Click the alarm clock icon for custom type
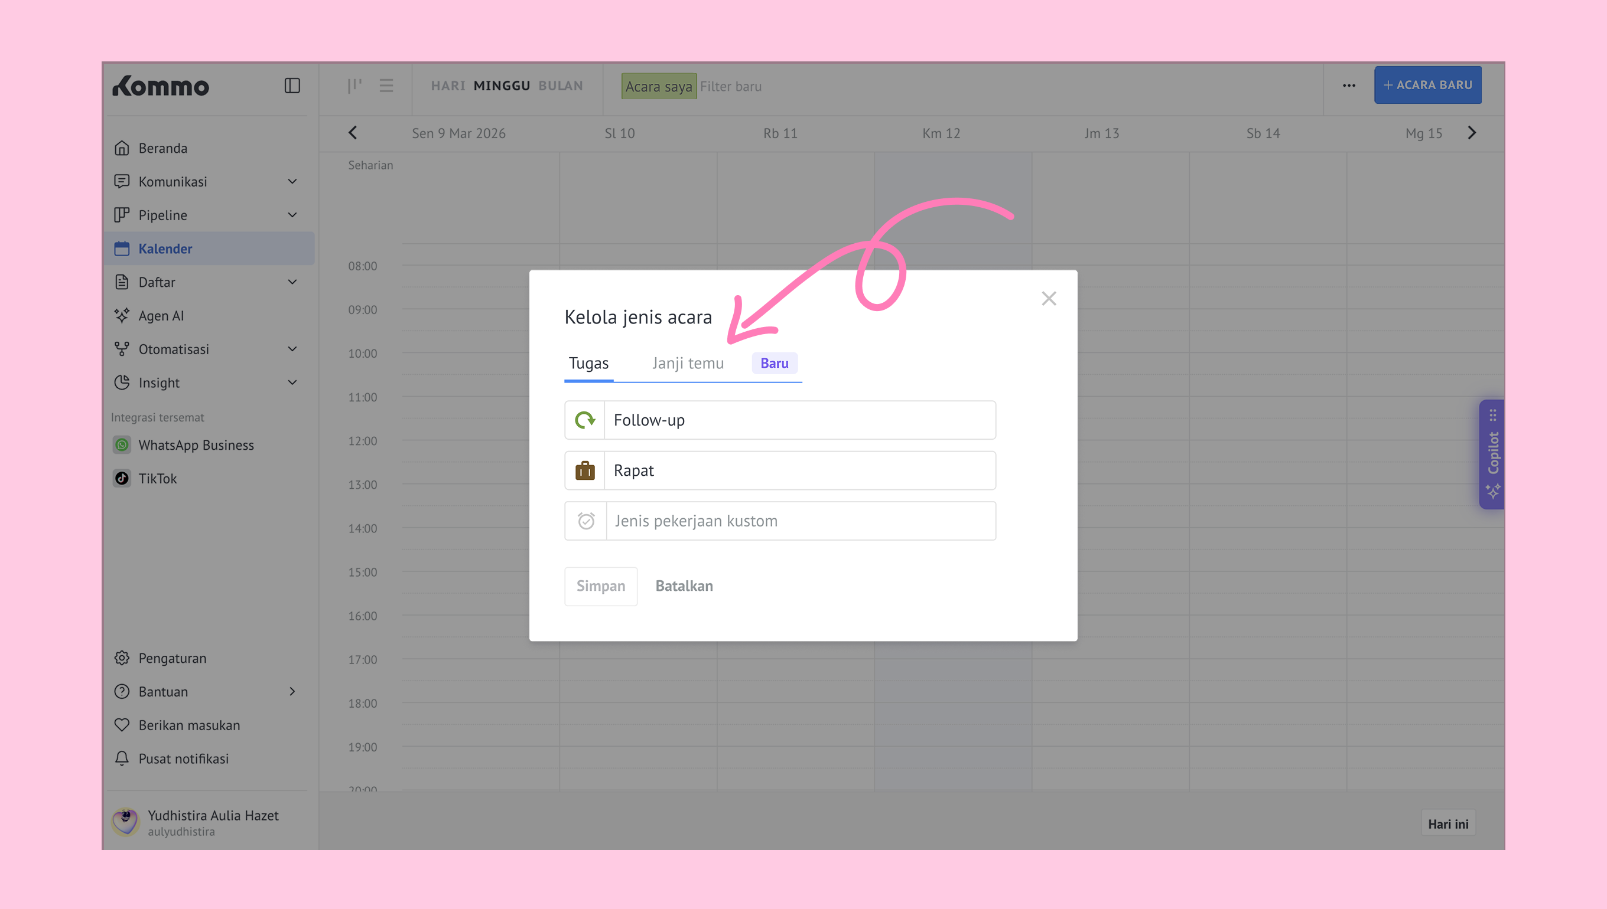This screenshot has width=1607, height=909. (x=585, y=521)
